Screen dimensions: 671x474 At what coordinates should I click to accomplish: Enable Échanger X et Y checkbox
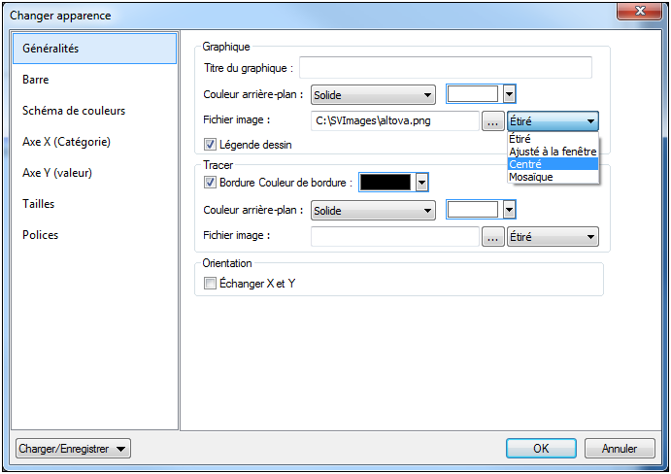[210, 283]
